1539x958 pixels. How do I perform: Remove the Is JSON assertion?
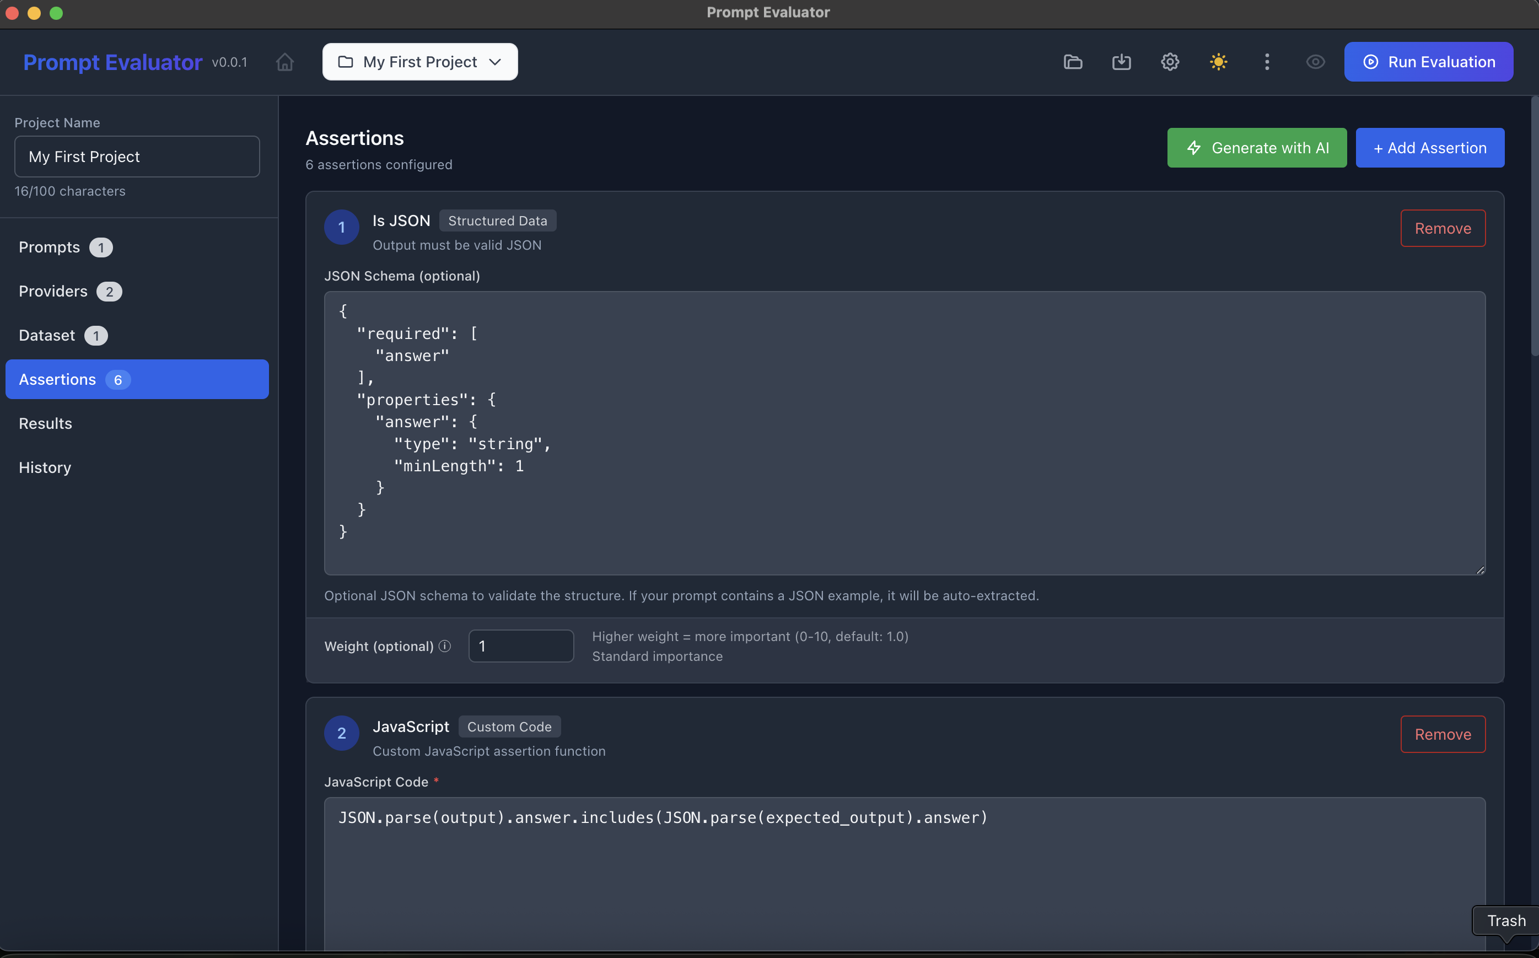pos(1443,228)
